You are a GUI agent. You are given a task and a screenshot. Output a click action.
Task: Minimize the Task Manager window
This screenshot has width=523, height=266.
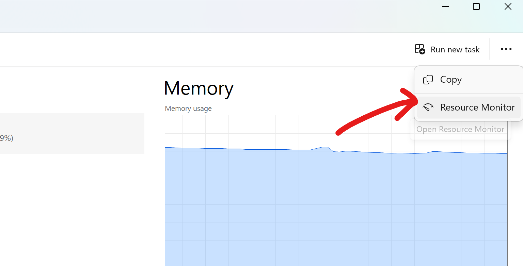pyautogui.click(x=445, y=6)
